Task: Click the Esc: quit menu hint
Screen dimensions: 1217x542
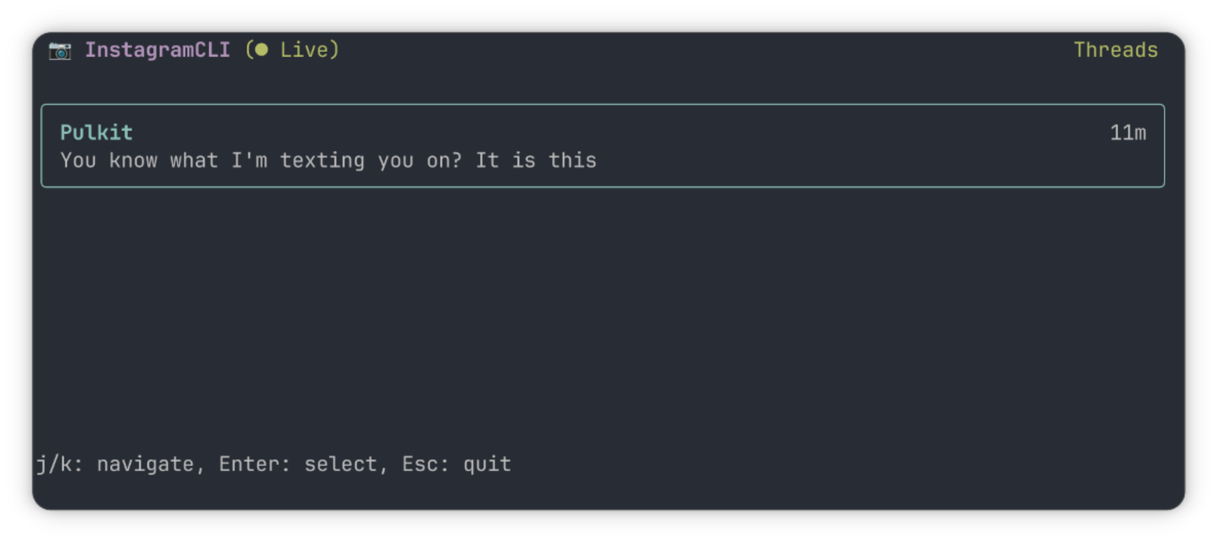Action: [456, 464]
